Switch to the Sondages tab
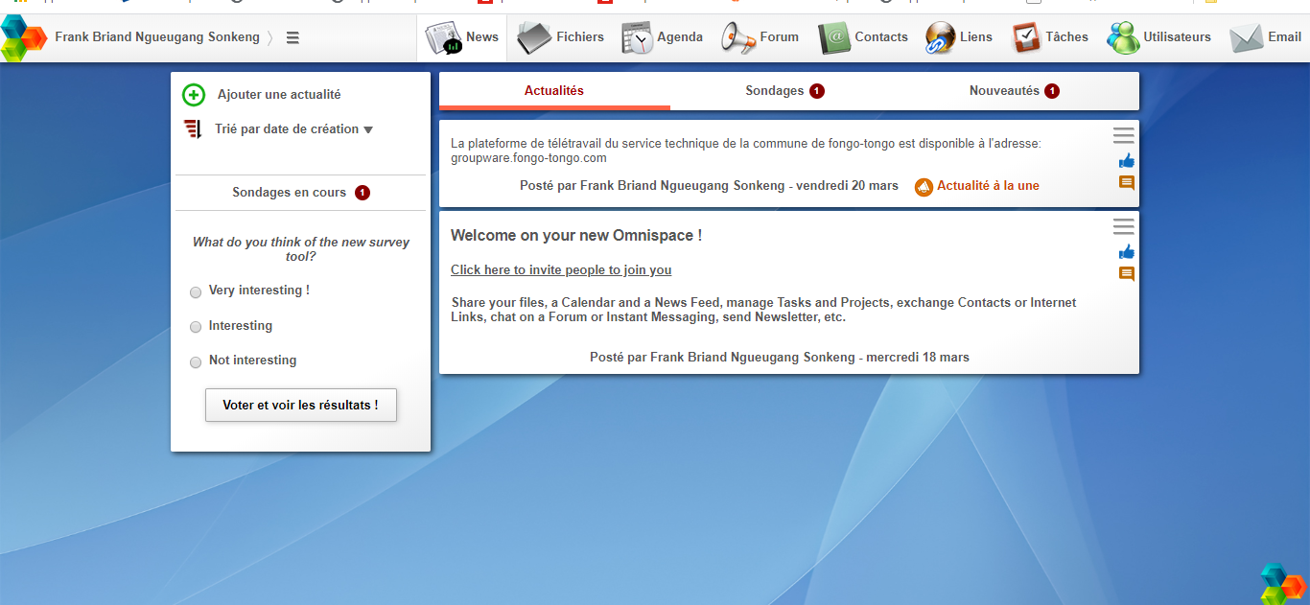Viewport: 1310px width, 605px height. pos(784,91)
